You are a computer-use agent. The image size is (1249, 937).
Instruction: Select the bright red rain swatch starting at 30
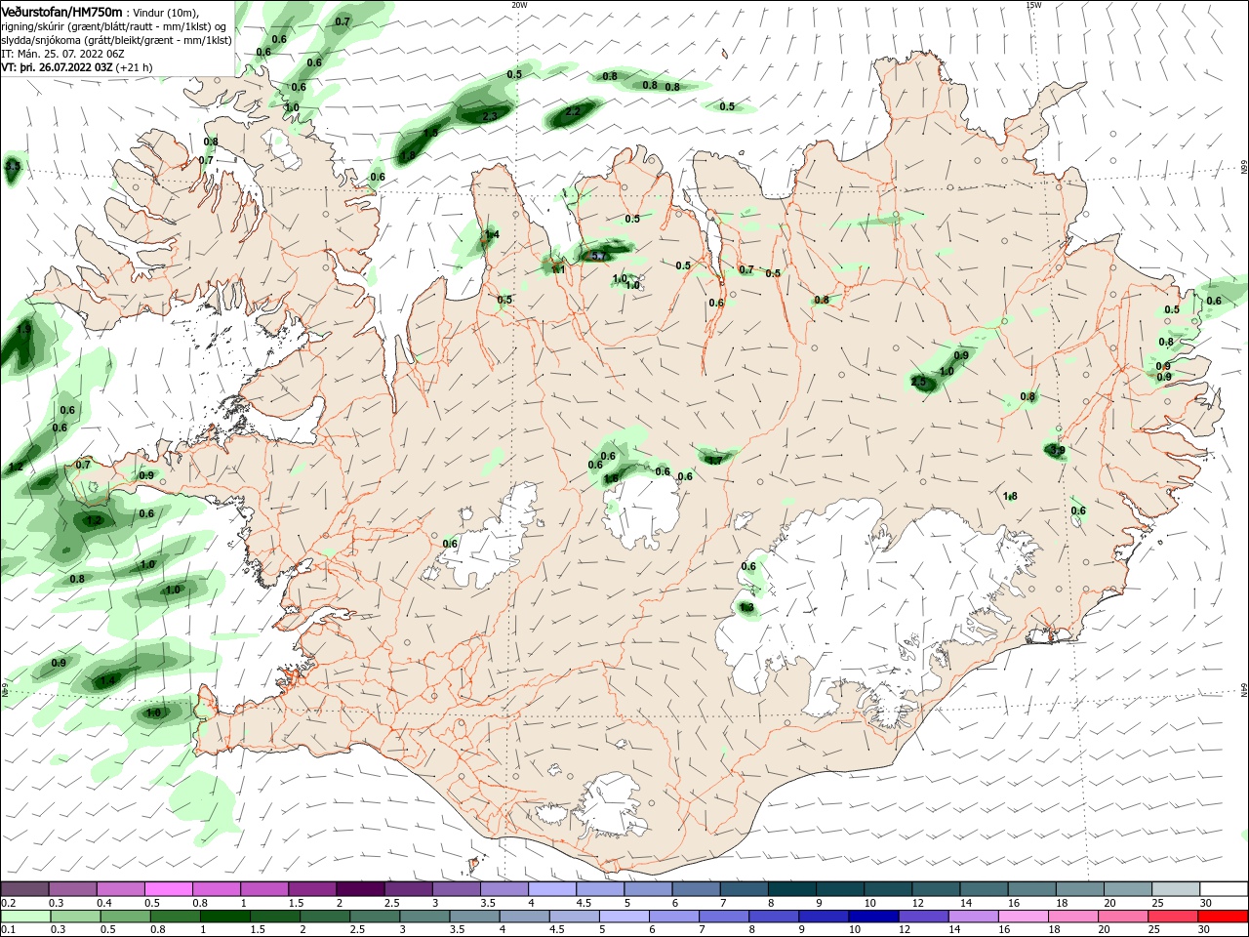[1223, 917]
